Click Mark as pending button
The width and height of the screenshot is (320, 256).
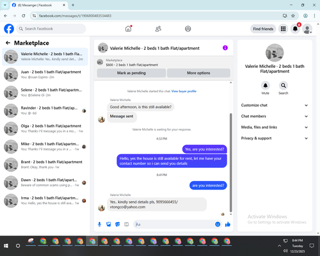tap(131, 73)
